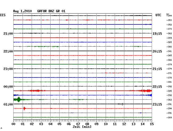Click the '00:00' local time label
The image size is (173, 131).
(x=8, y=87)
